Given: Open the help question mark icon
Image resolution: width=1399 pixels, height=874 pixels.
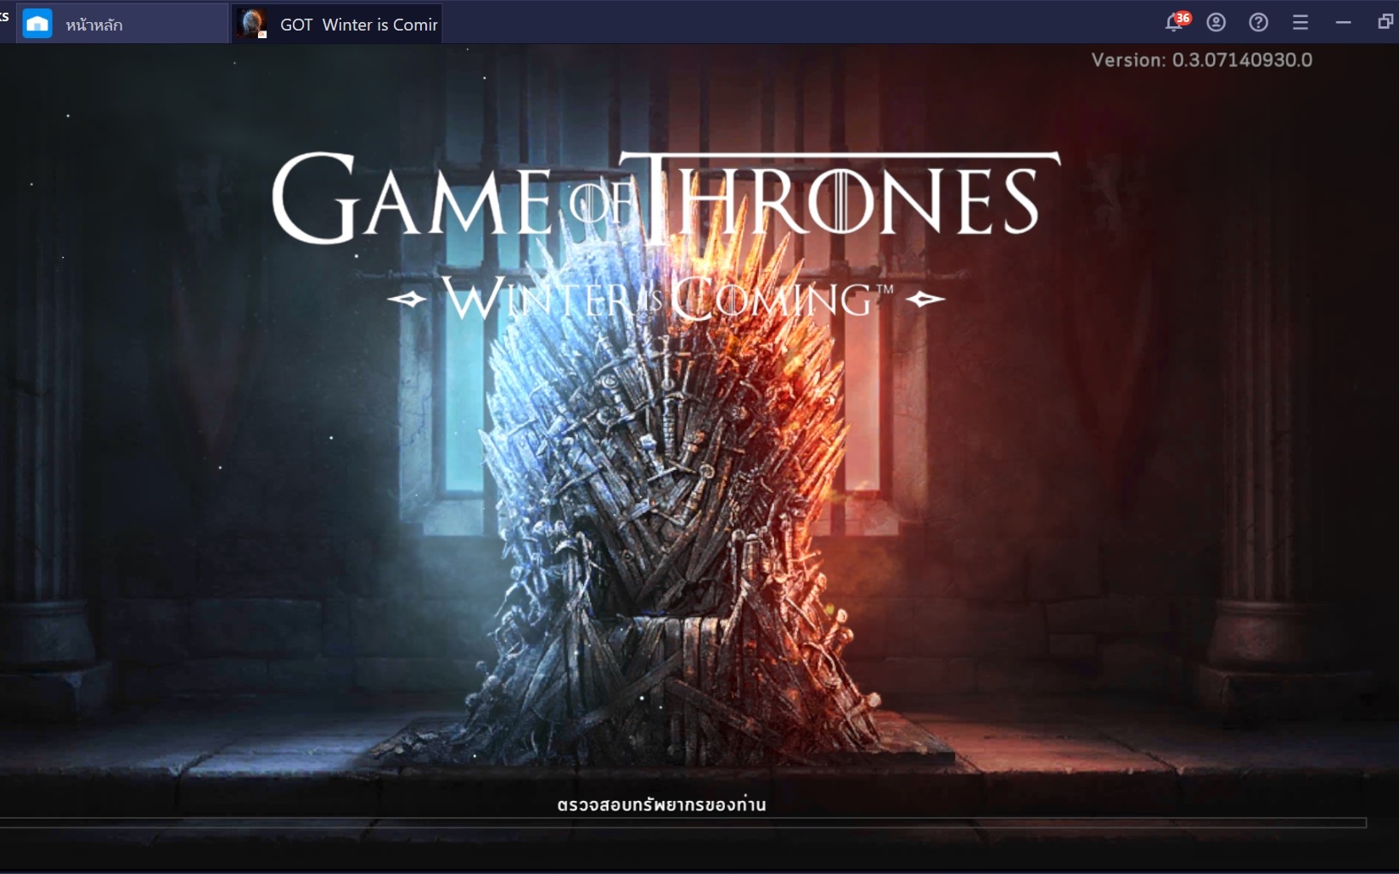Looking at the screenshot, I should pyautogui.click(x=1259, y=23).
